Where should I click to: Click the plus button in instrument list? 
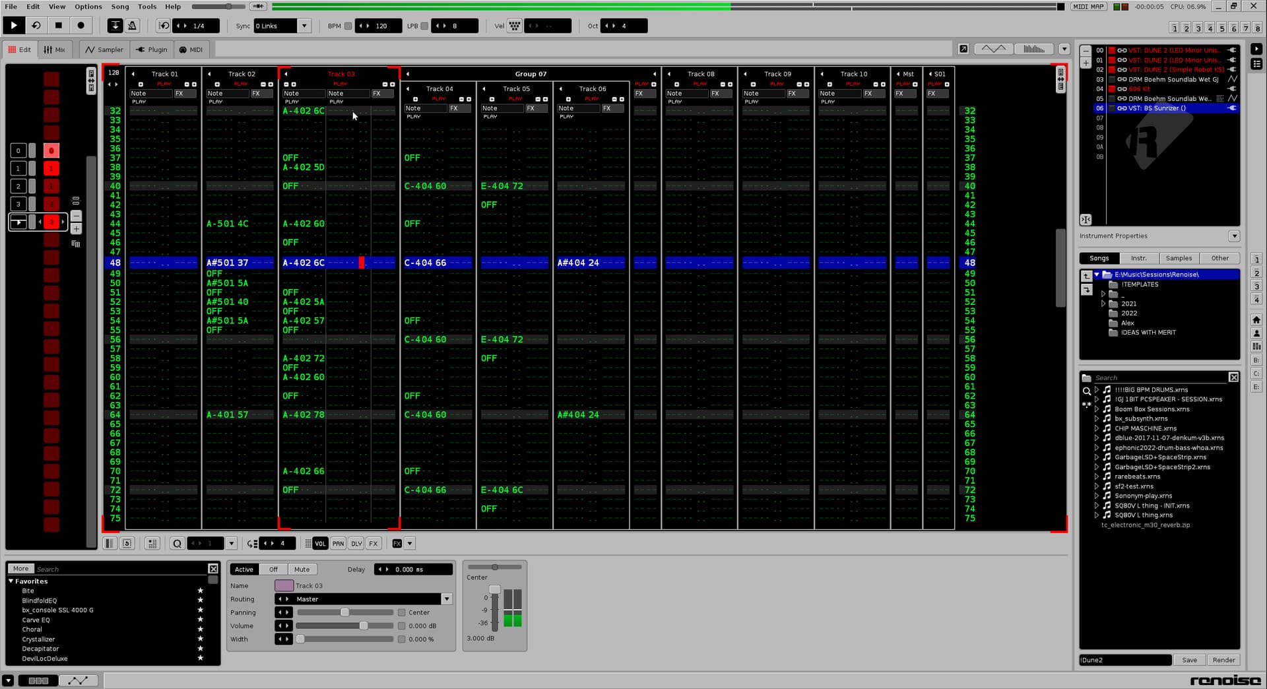1086,63
